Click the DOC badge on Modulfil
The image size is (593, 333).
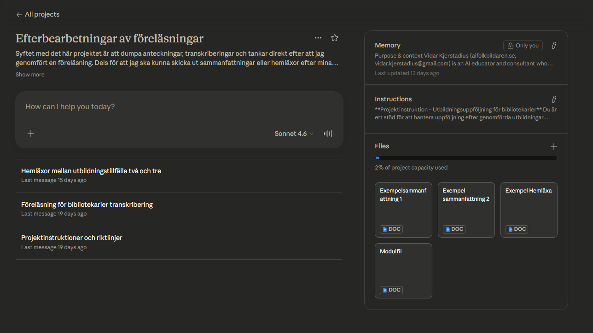391,290
